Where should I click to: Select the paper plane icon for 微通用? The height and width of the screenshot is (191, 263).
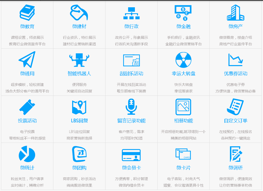[27, 60]
